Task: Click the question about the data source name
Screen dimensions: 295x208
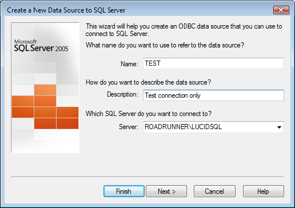Action: point(165,45)
